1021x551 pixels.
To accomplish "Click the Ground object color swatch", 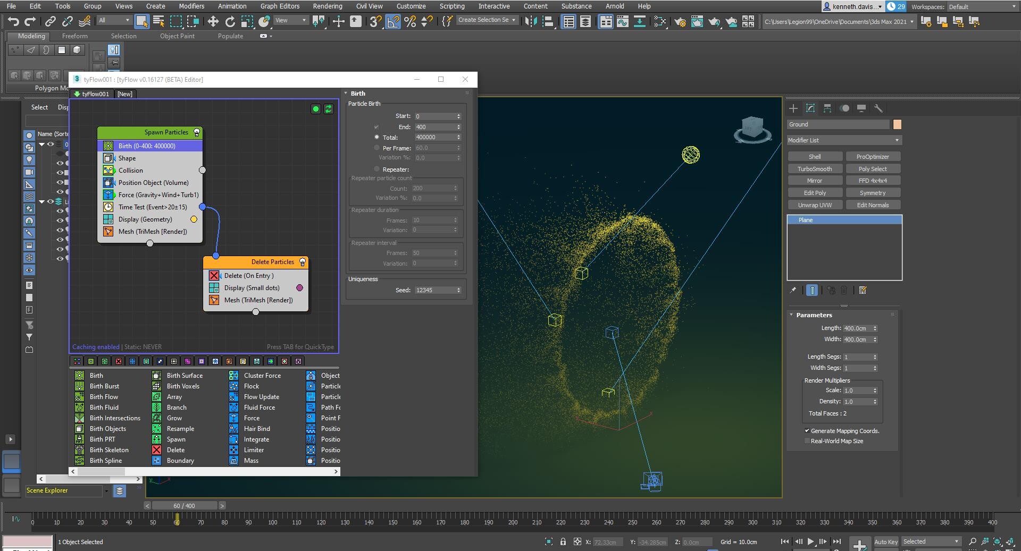I will [897, 124].
